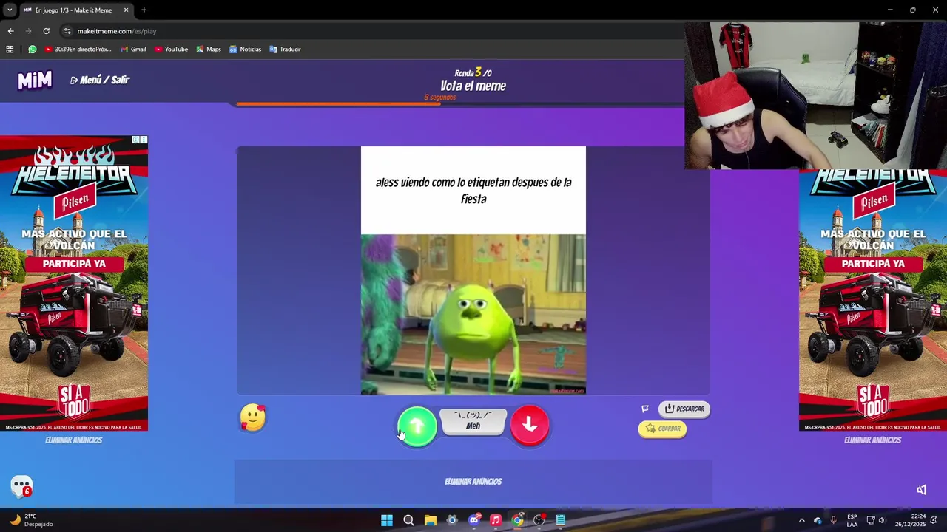Image resolution: width=947 pixels, height=532 pixels.
Task: Open File Explorer from the taskbar
Action: pyautogui.click(x=431, y=520)
